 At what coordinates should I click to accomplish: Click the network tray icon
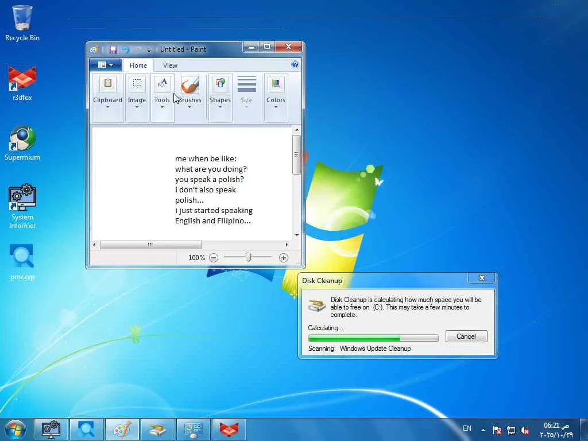(510, 430)
